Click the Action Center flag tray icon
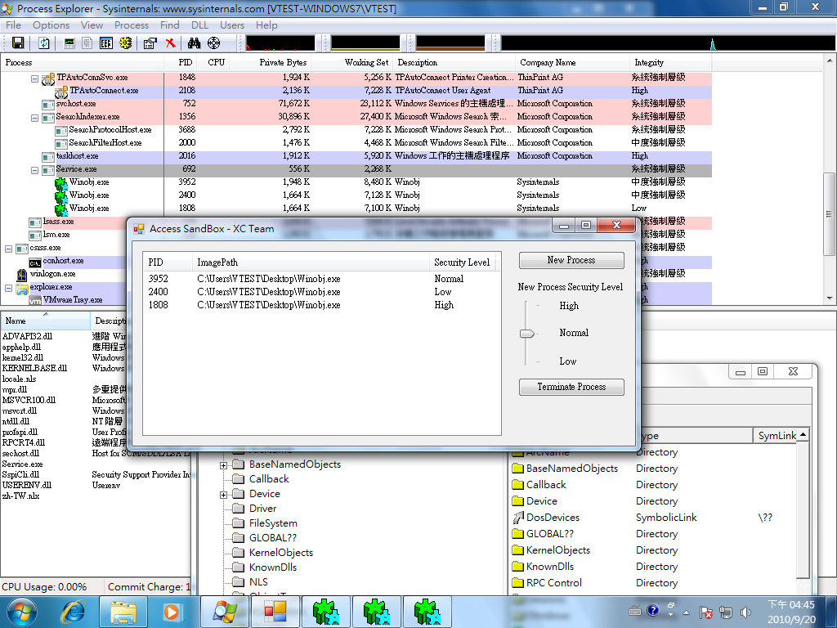 point(705,612)
